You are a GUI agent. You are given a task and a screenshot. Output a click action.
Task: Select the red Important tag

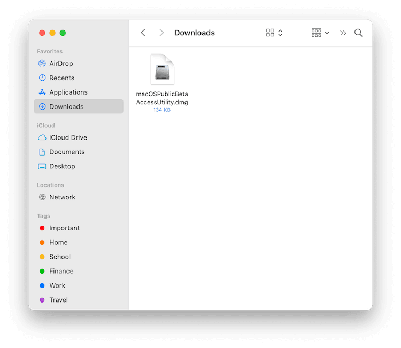point(64,228)
